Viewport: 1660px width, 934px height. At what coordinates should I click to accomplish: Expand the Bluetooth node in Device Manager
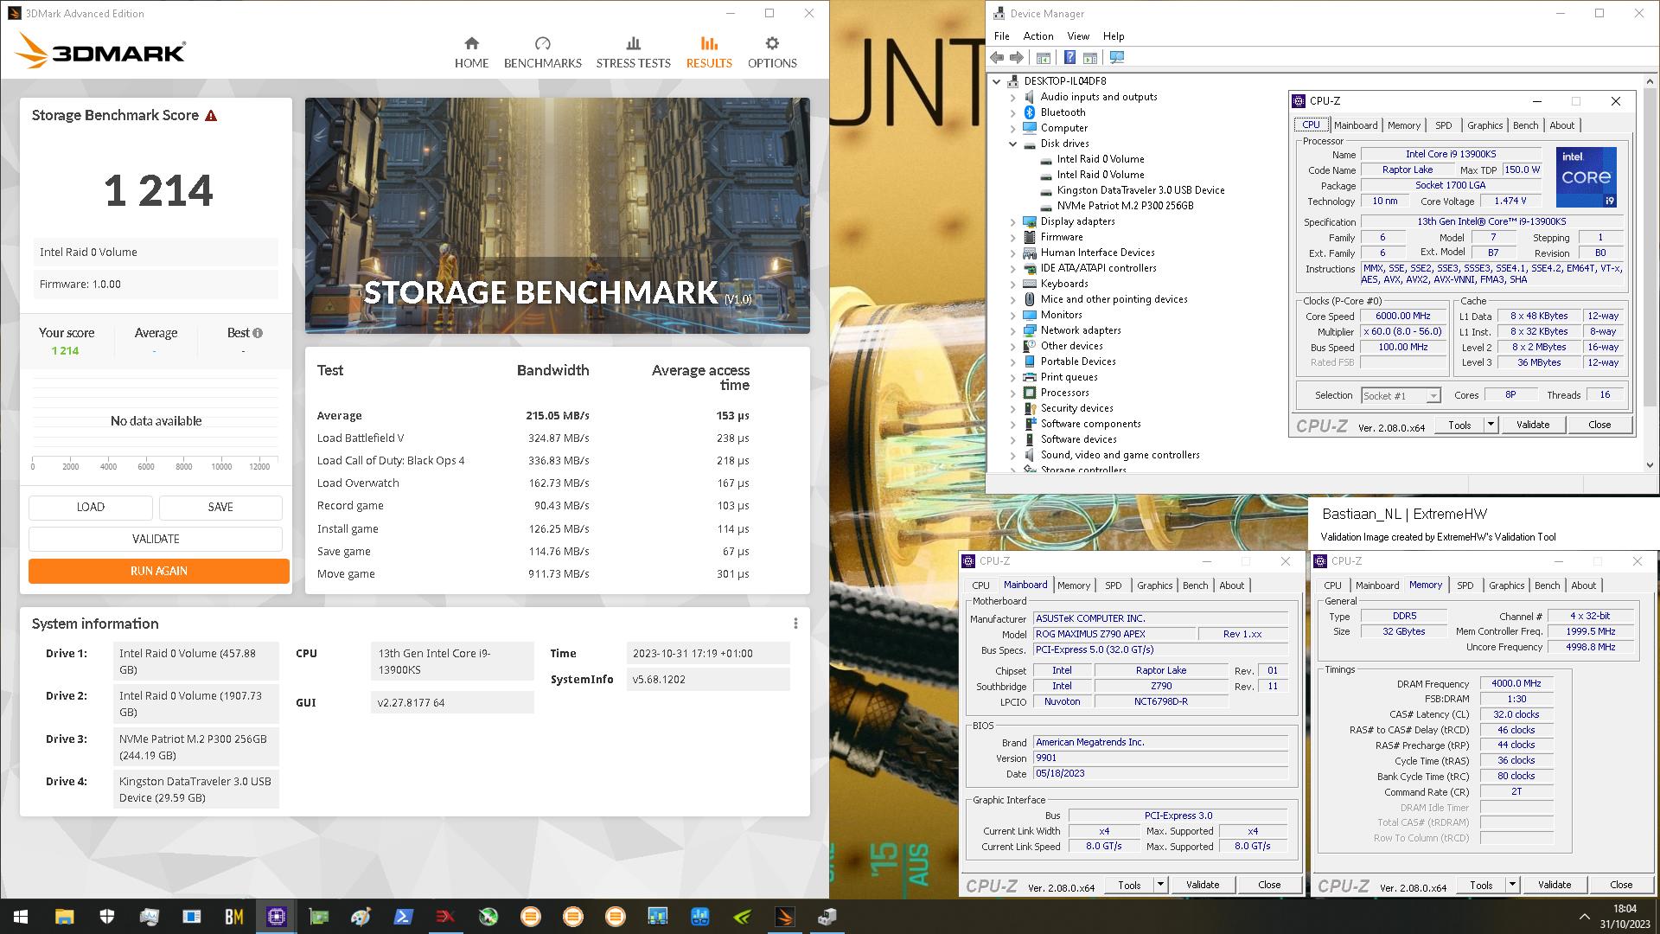(x=1012, y=113)
